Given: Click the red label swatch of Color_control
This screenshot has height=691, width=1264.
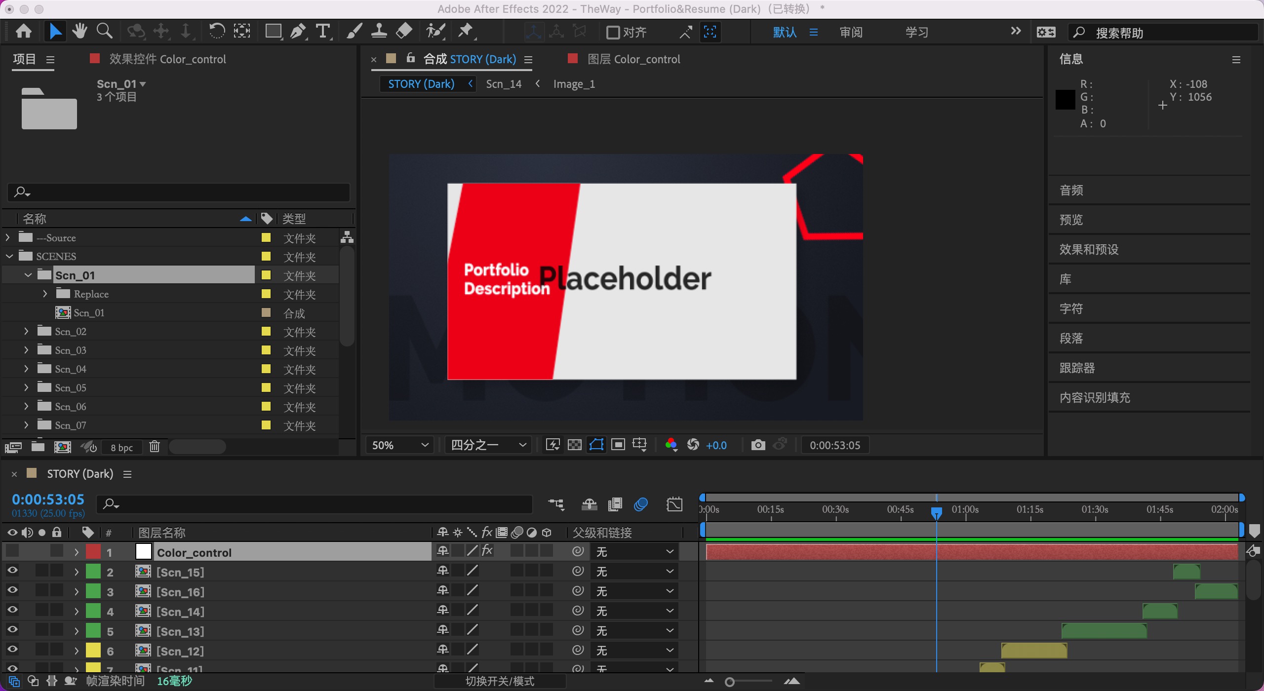Looking at the screenshot, I should click(93, 552).
